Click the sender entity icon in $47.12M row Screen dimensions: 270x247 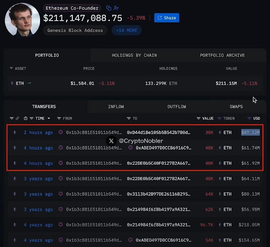point(61,132)
